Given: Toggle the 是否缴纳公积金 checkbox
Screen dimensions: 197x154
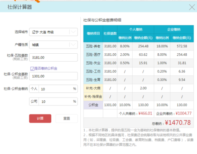Looking at the screenshot, I should pos(32,69).
